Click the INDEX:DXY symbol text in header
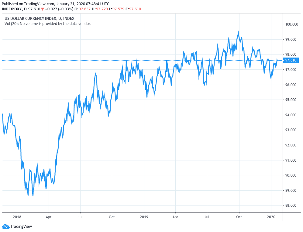This screenshot has height=232, width=303. tap(12, 9)
